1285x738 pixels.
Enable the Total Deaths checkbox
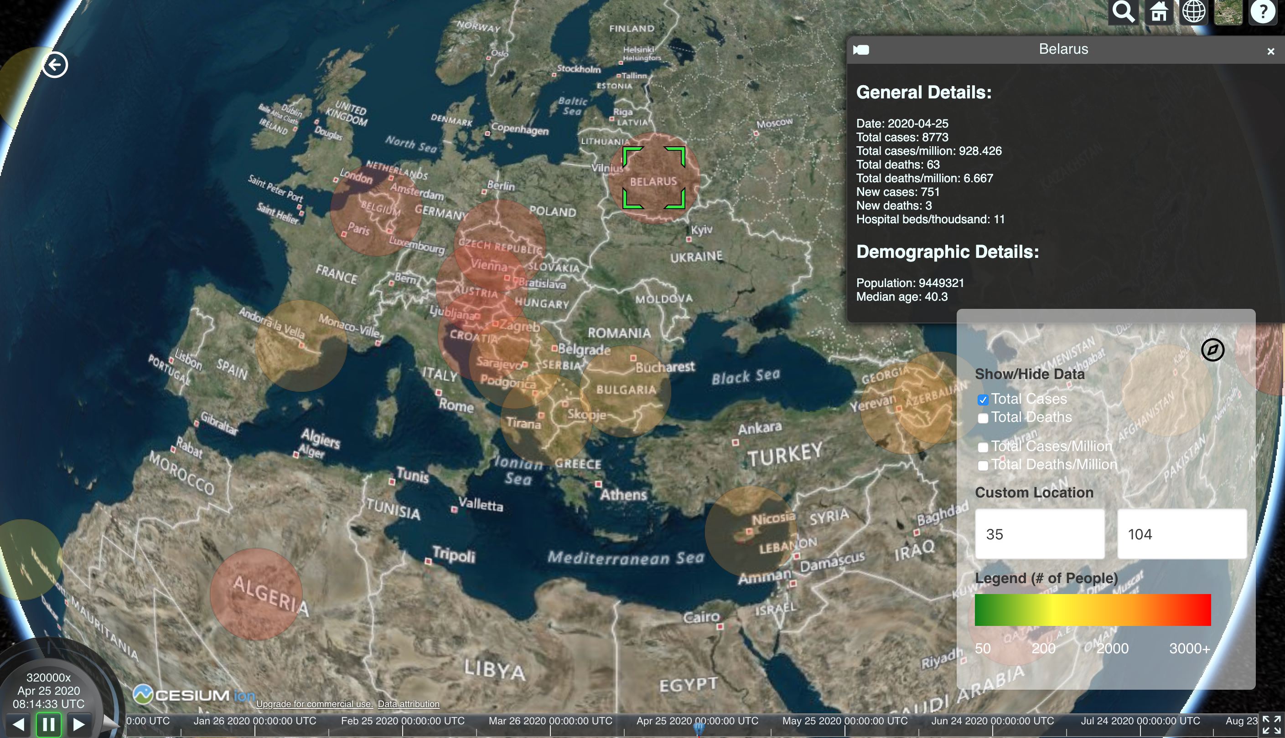coord(983,418)
